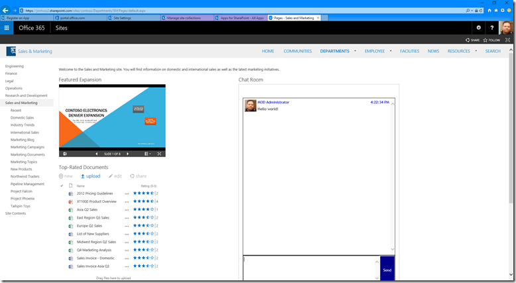Toggle focus on content icon

point(508,40)
